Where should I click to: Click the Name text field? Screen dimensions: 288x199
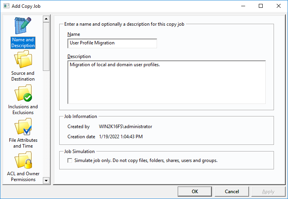(x=112, y=43)
